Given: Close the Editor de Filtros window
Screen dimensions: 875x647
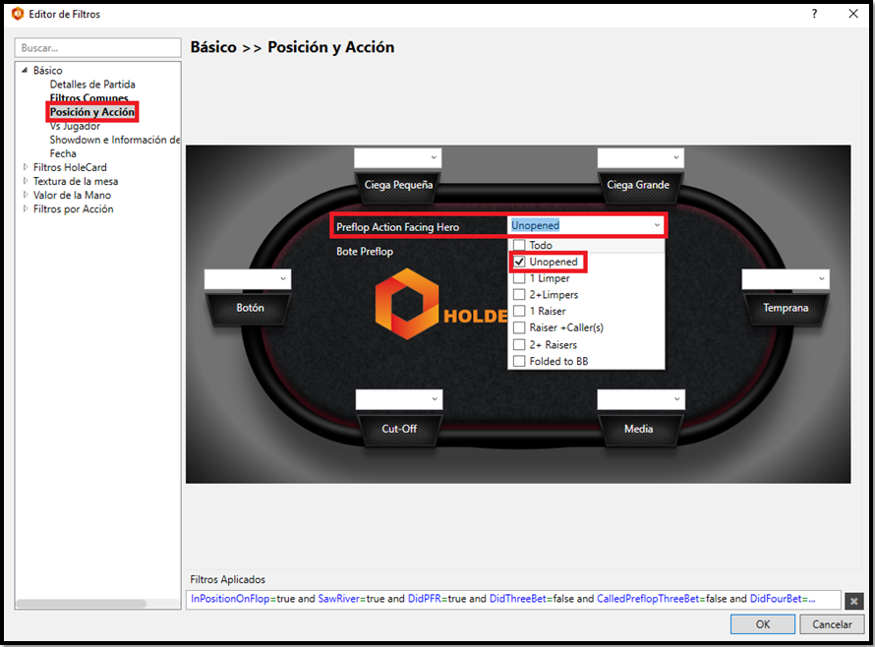Looking at the screenshot, I should 853,14.
